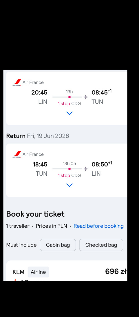
Task: Select the pink stop dot on the 13h route line
Action: point(69,97)
